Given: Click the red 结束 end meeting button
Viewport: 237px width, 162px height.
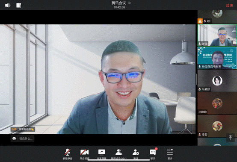Looking at the screenshot, I should (x=229, y=5).
